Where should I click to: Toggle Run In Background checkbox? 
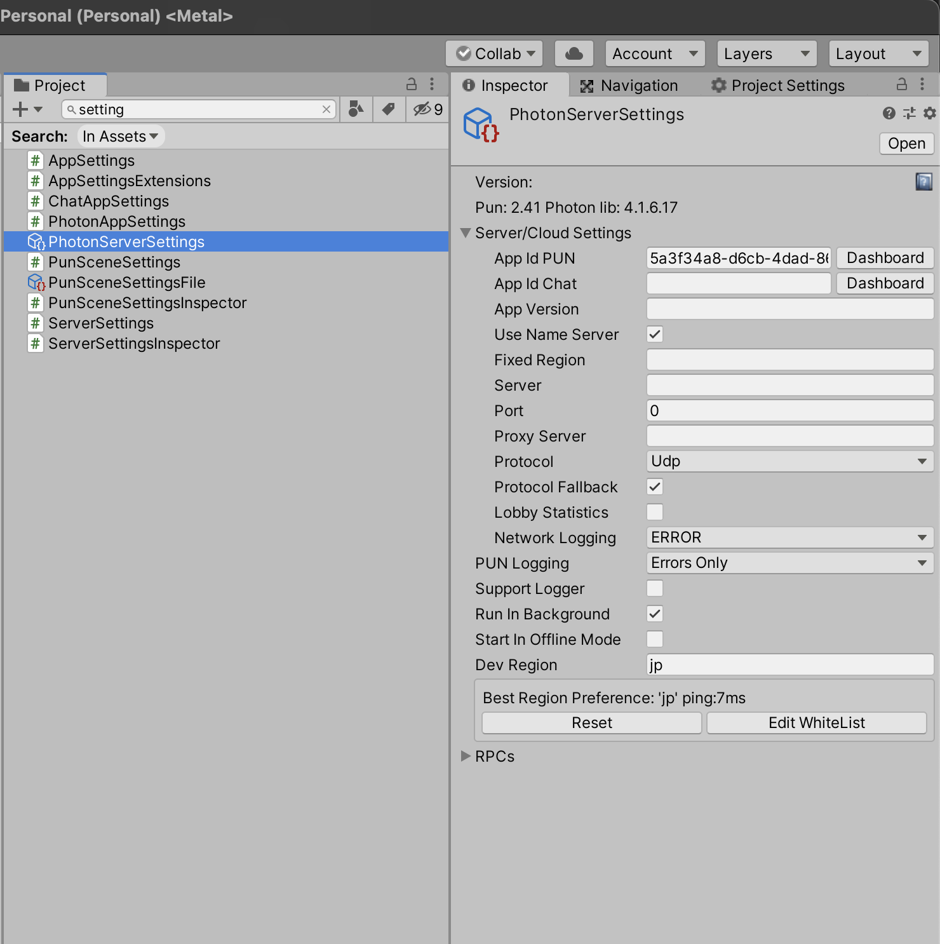(x=655, y=614)
